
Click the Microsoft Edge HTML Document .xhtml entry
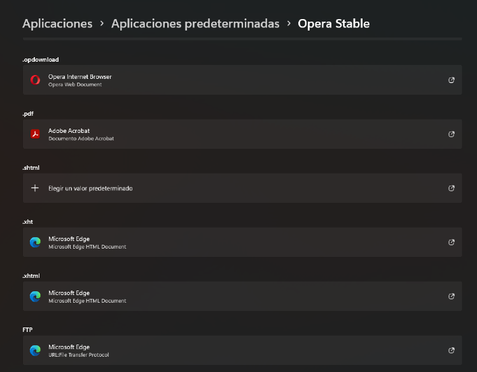(242, 296)
